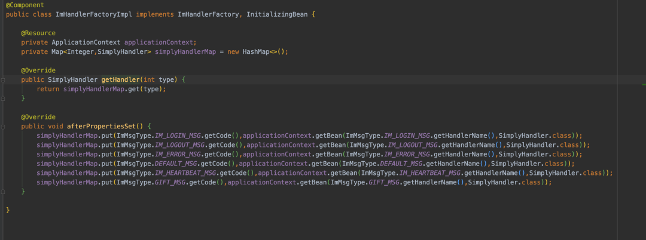Image resolution: width=646 pixels, height=240 pixels.
Task: Click GIFT_MSG before its getCode call
Action: [x=169, y=182]
